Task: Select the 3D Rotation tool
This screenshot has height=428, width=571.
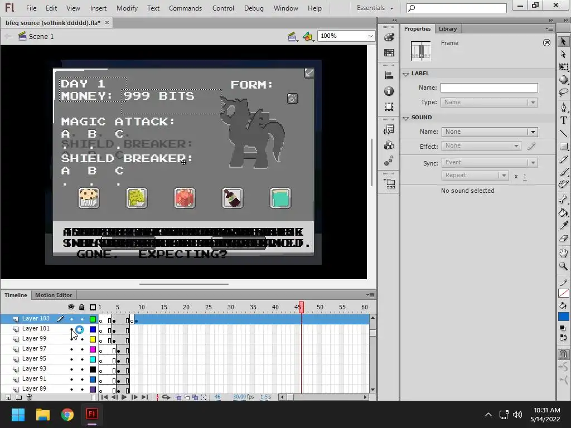Action: click(x=563, y=79)
